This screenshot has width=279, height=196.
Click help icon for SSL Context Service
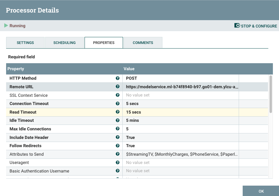pyautogui.click(x=118, y=95)
